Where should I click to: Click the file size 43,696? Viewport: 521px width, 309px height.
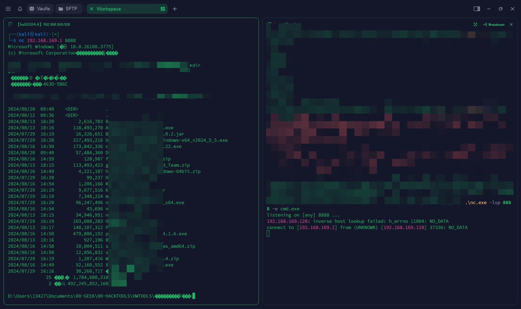coord(95,209)
